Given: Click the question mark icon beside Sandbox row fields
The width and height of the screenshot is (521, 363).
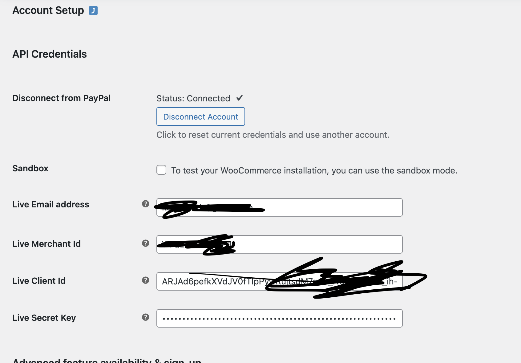Looking at the screenshot, I should (145, 204).
